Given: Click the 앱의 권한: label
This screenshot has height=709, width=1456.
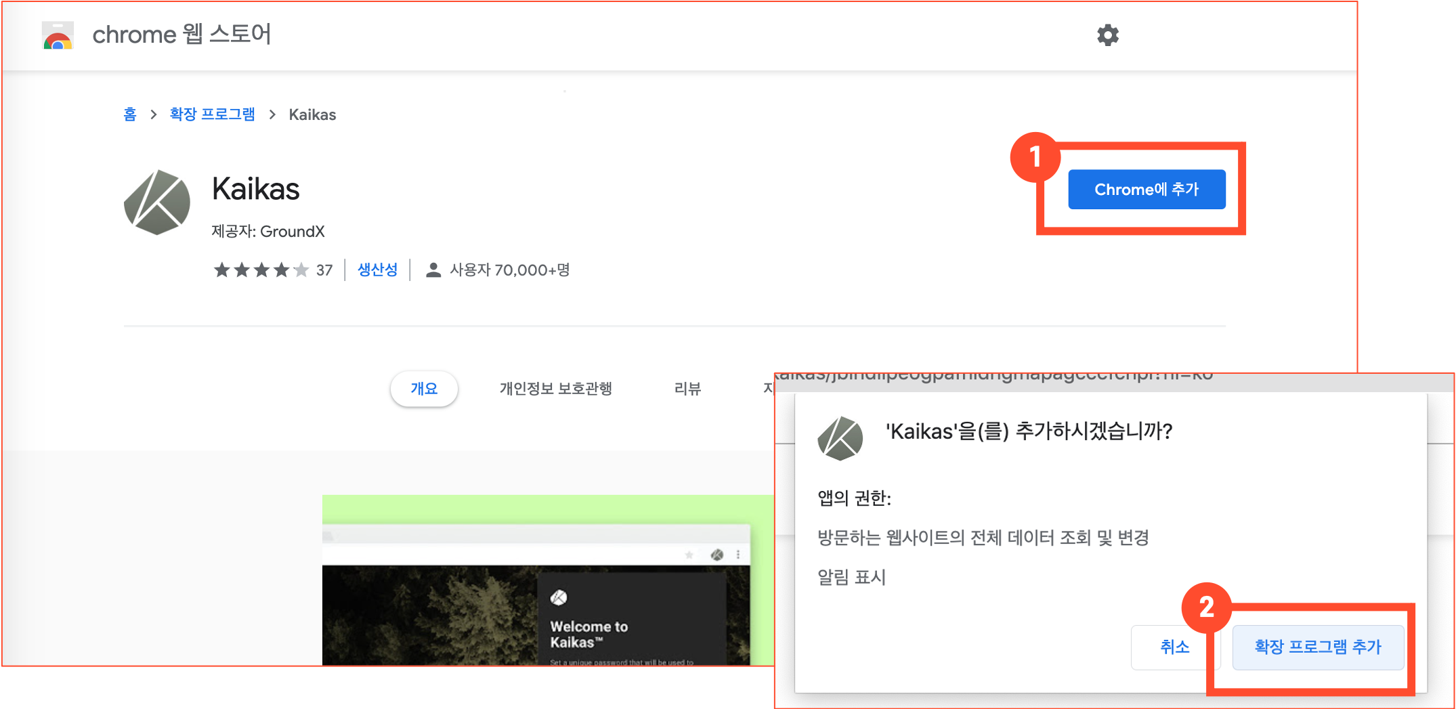Looking at the screenshot, I should [855, 498].
